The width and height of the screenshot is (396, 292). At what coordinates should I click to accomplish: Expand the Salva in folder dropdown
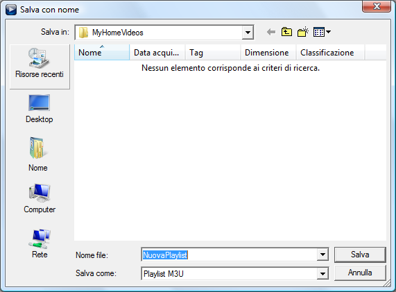pos(248,33)
